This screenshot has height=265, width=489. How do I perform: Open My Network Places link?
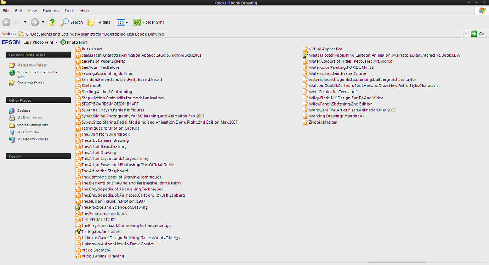click(x=32, y=139)
